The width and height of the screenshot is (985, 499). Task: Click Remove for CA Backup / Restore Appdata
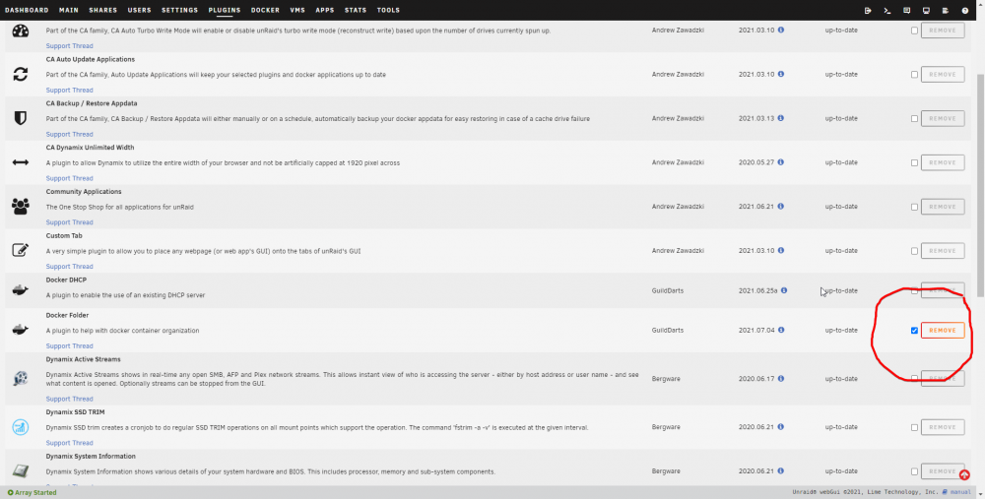[x=943, y=119]
